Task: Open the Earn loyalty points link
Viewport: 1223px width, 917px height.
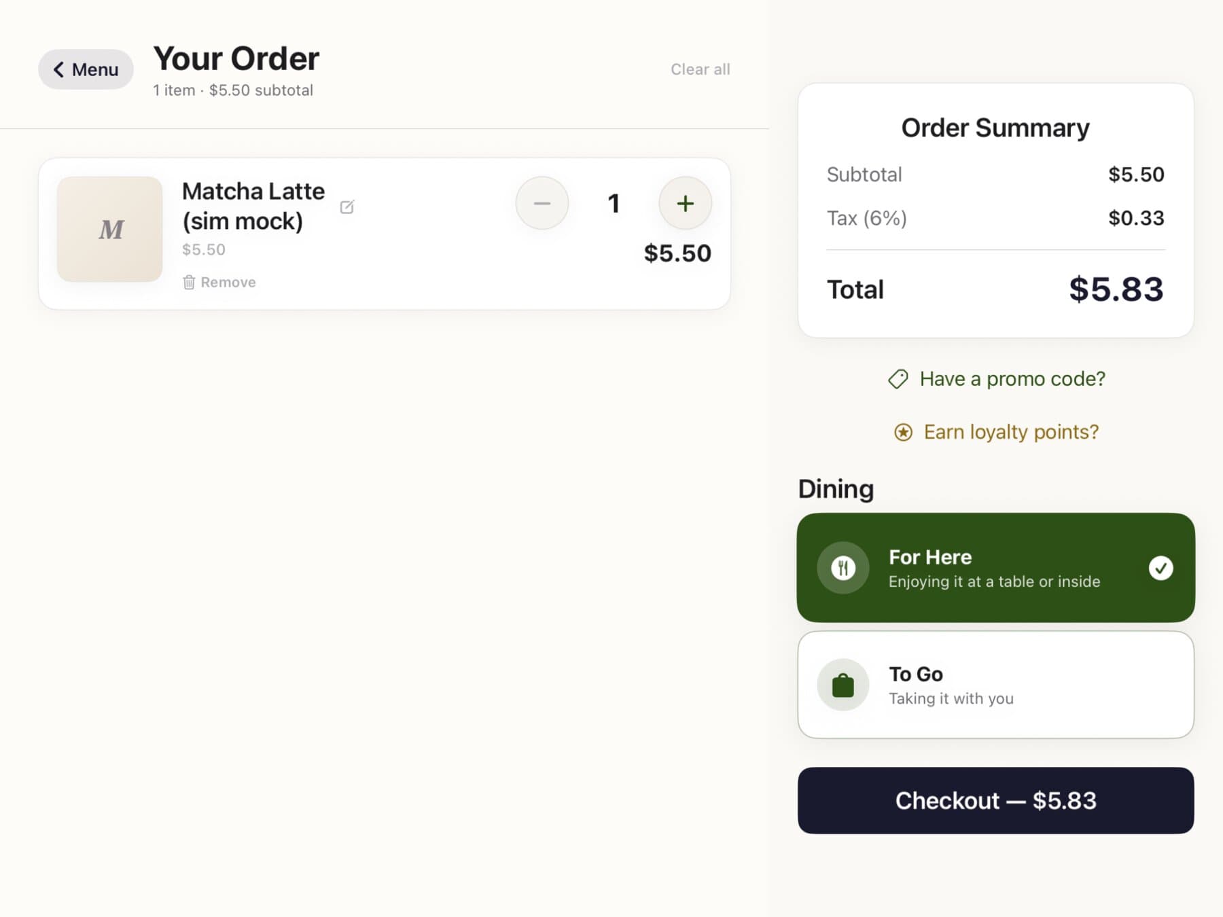Action: pyautogui.click(x=1010, y=432)
